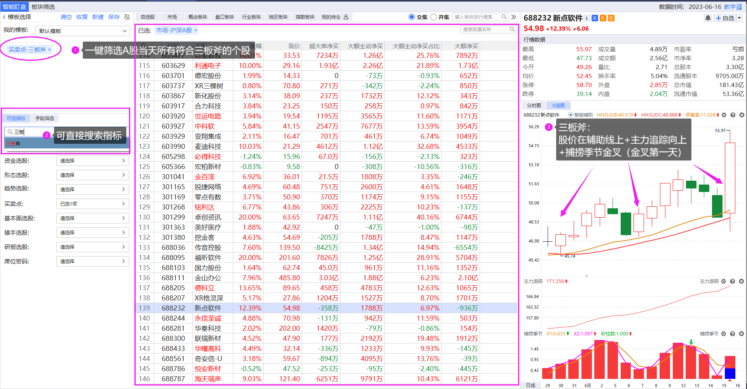
Task: Click the 新建 link
Action: (x=98, y=17)
